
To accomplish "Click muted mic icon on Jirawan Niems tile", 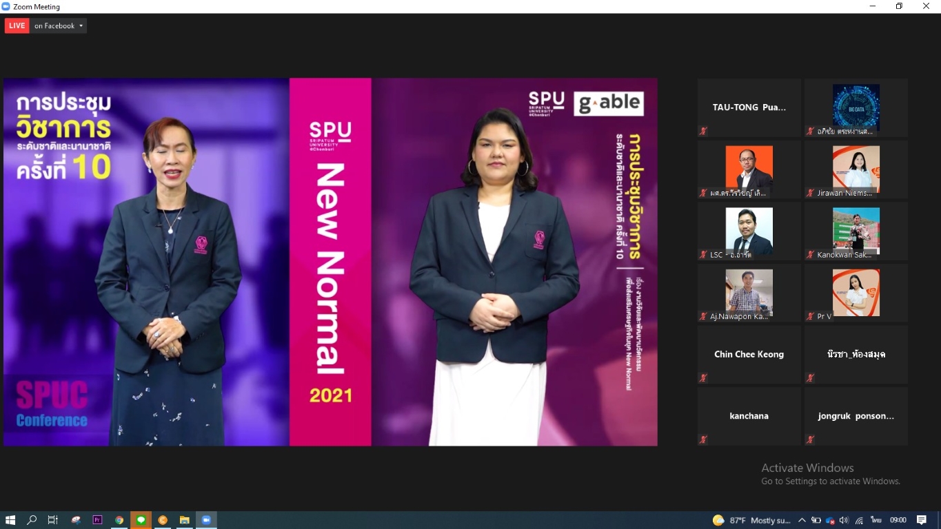I will click(x=811, y=193).
